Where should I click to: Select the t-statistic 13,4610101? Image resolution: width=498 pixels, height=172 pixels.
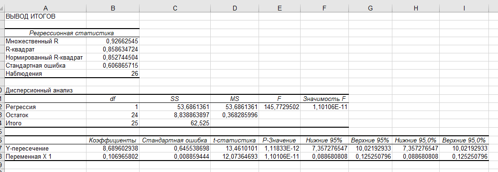(234, 148)
